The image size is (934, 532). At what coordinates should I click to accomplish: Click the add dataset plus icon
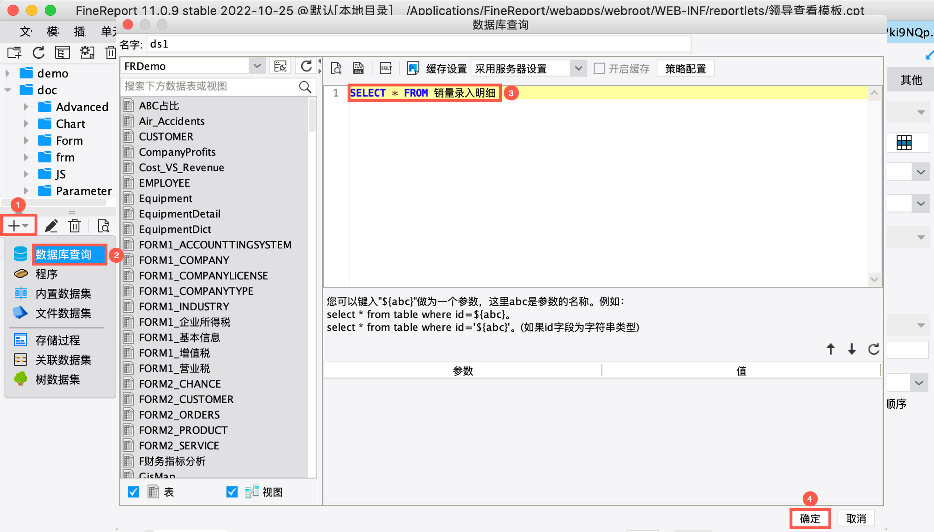pyautogui.click(x=14, y=226)
